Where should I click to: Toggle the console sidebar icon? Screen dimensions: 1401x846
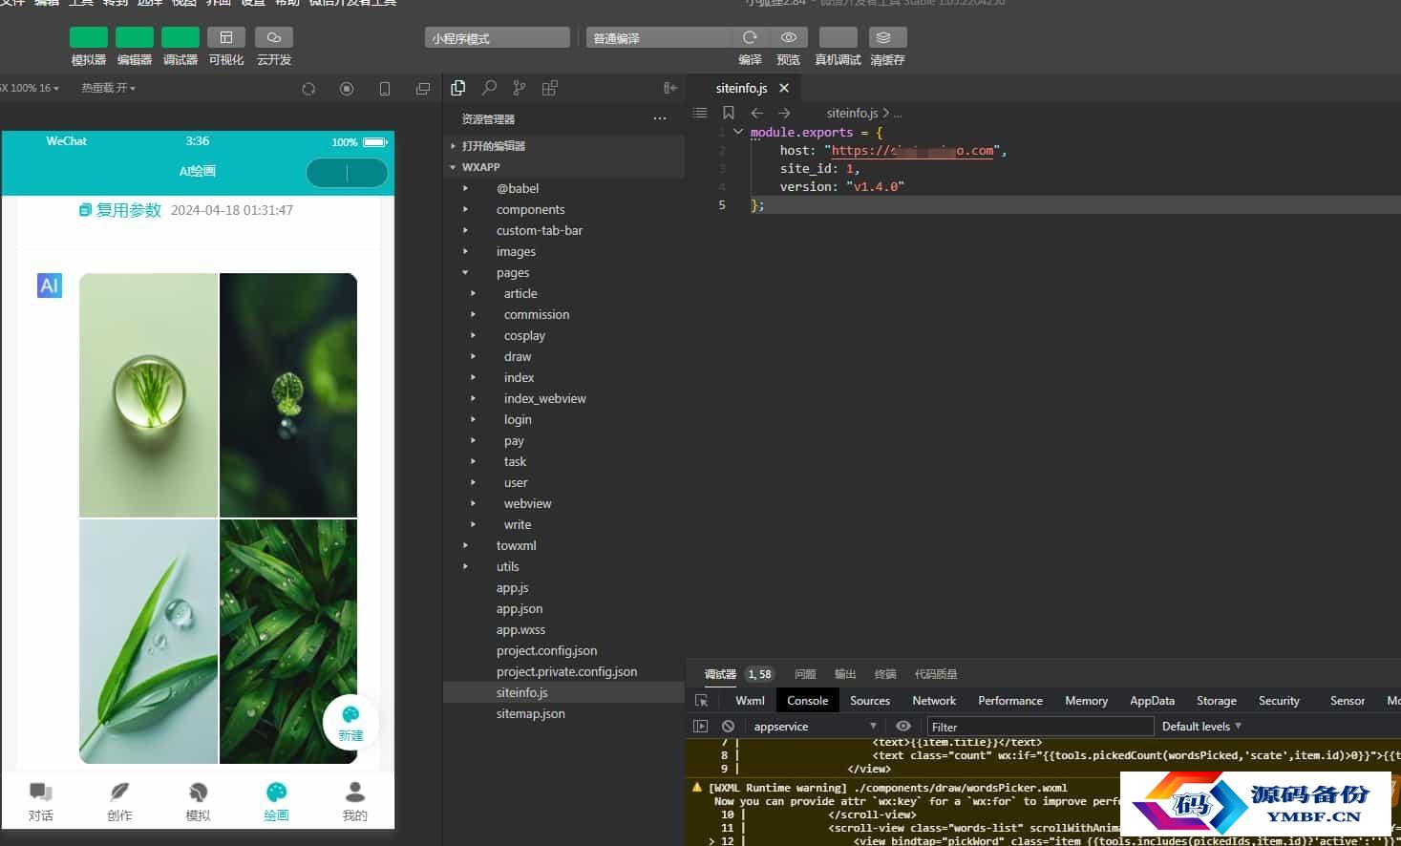point(701,727)
